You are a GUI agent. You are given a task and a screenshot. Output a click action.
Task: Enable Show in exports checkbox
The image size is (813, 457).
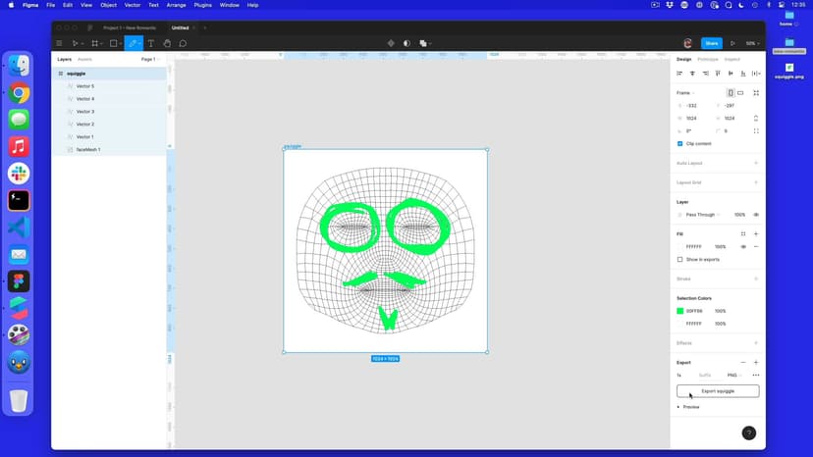[679, 259]
